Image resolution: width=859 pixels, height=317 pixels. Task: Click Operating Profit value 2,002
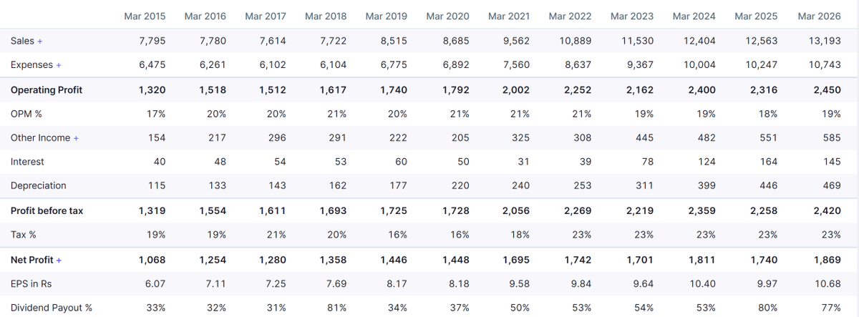[516, 89]
